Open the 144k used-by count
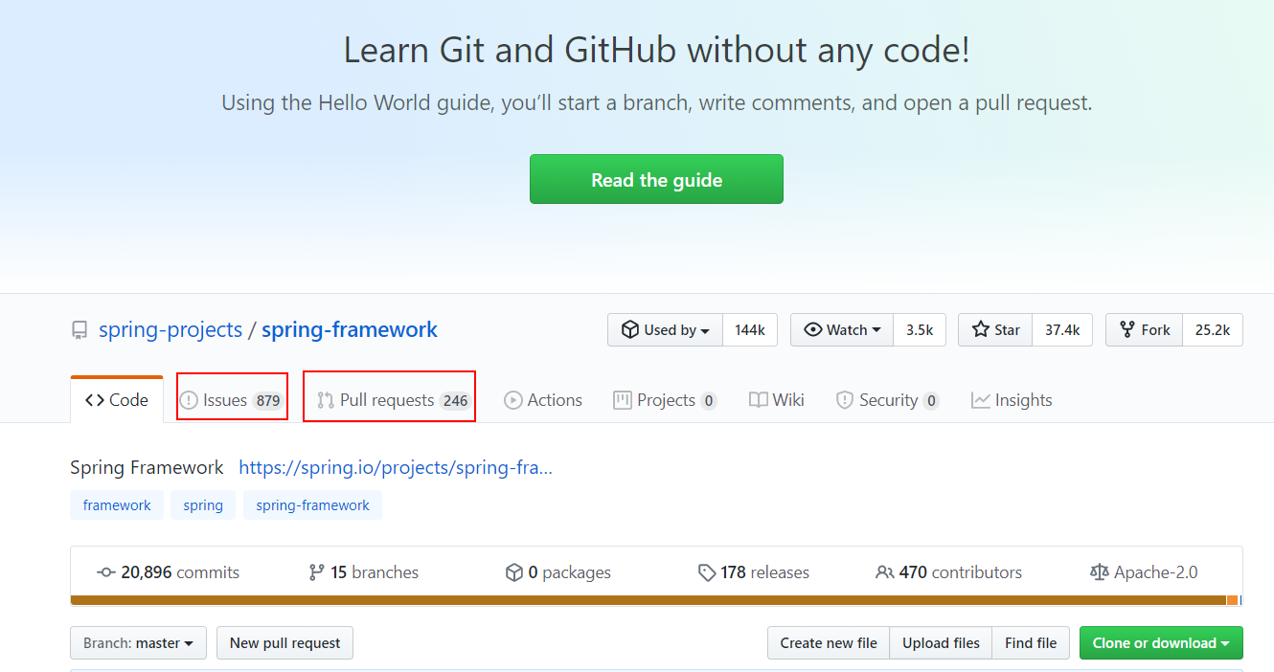1274x672 pixels. [x=750, y=329]
